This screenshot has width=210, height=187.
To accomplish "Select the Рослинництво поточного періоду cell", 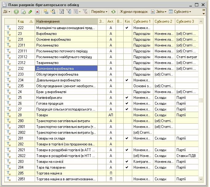I will [x=66, y=51].
